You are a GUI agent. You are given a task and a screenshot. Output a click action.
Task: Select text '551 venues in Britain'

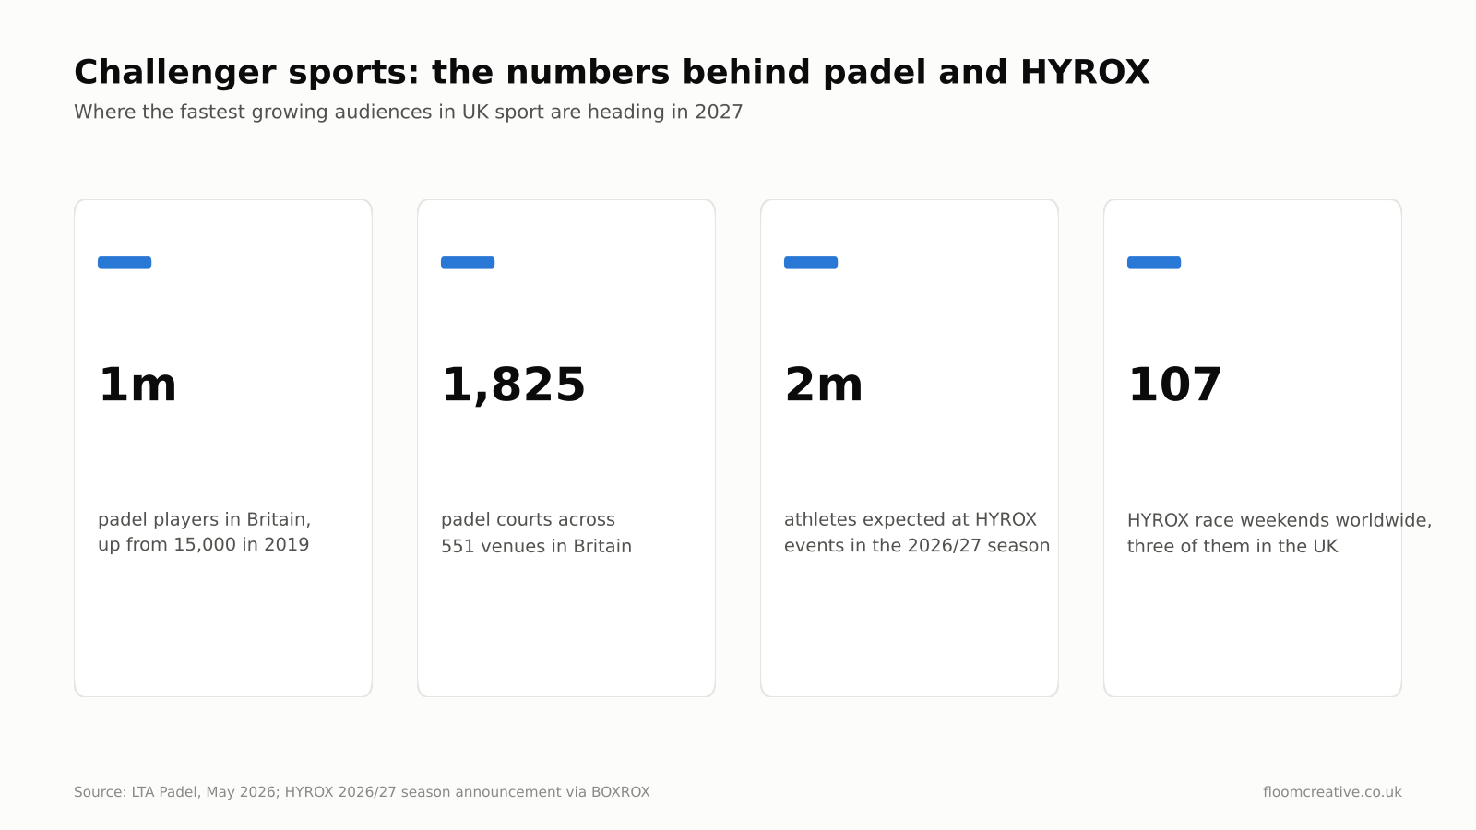536,546
